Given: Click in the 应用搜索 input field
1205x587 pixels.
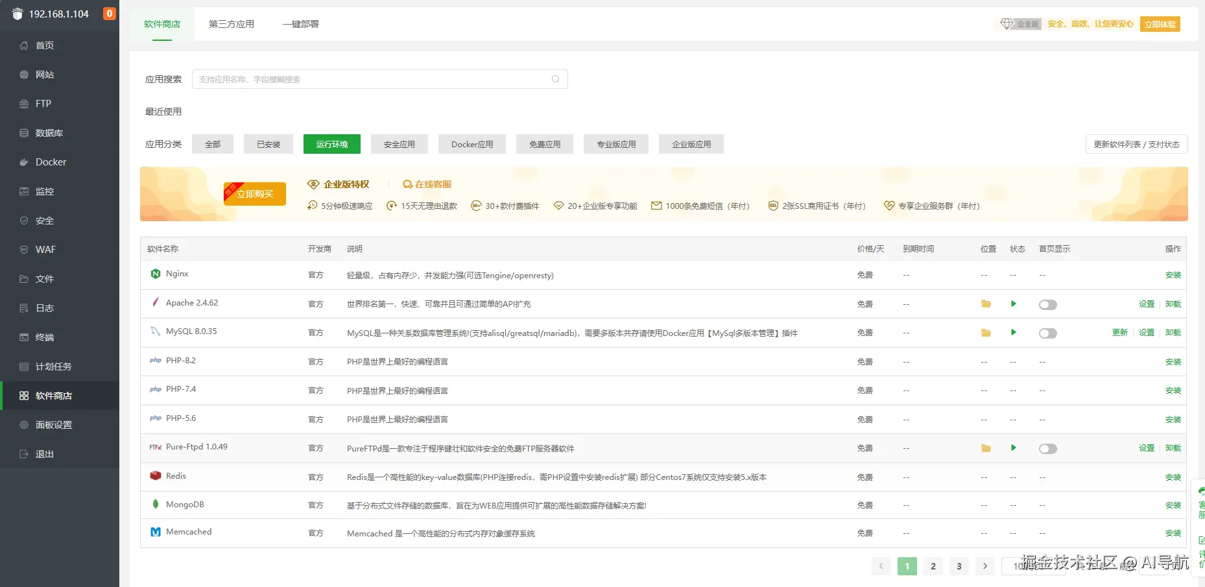Looking at the screenshot, I should coord(380,79).
